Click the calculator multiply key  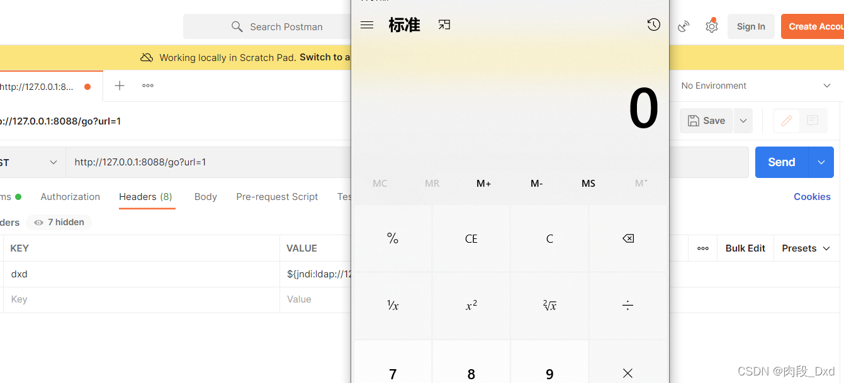coord(627,373)
